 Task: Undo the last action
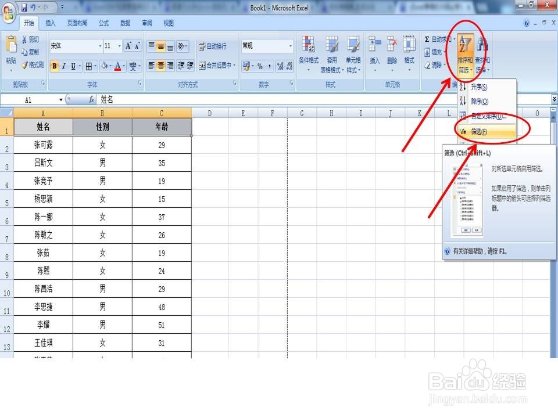pos(33,7)
